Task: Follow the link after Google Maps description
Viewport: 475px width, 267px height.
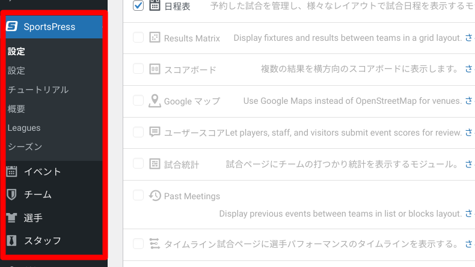Action: point(470,101)
